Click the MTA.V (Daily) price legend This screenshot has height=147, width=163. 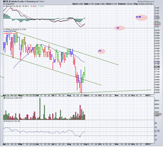click(15, 29)
